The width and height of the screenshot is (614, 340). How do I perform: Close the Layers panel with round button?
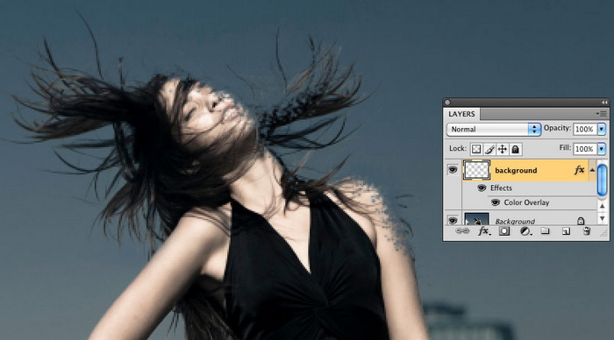447,103
